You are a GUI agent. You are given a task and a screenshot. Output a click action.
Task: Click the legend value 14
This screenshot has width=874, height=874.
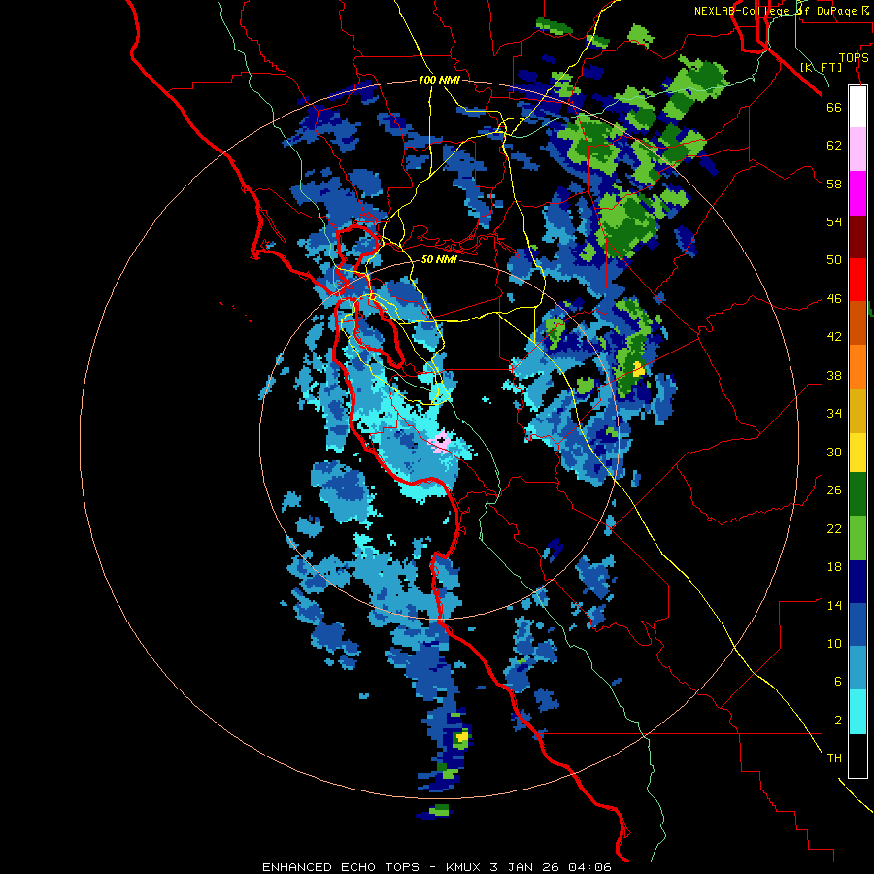coord(834,605)
